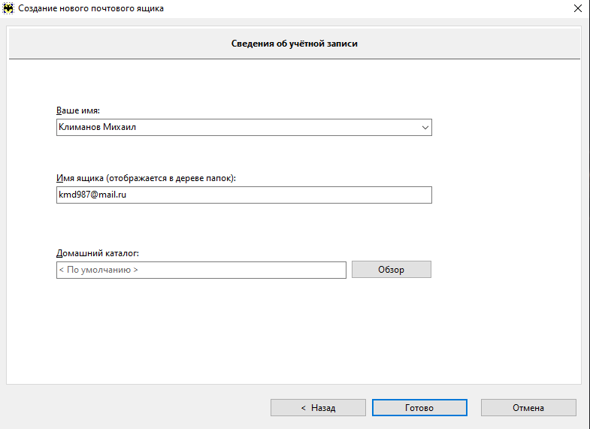Focus the kmd987@mail.ru mailbox name field
The width and height of the screenshot is (590, 429).
[244, 195]
